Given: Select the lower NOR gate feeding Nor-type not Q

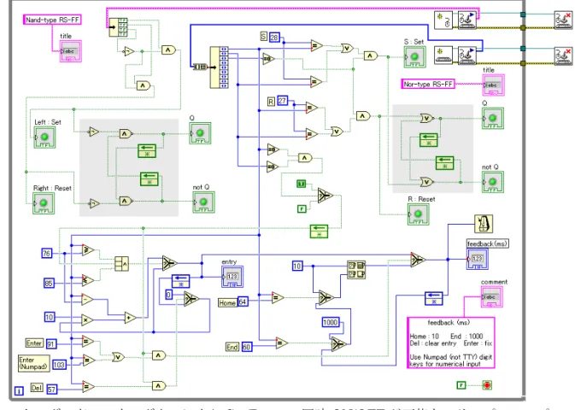Looking at the screenshot, I should (427, 182).
